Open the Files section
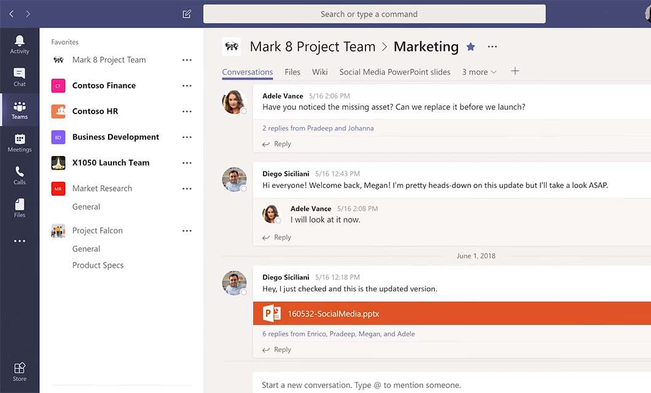Viewport: 651px width, 393px height. click(19, 207)
